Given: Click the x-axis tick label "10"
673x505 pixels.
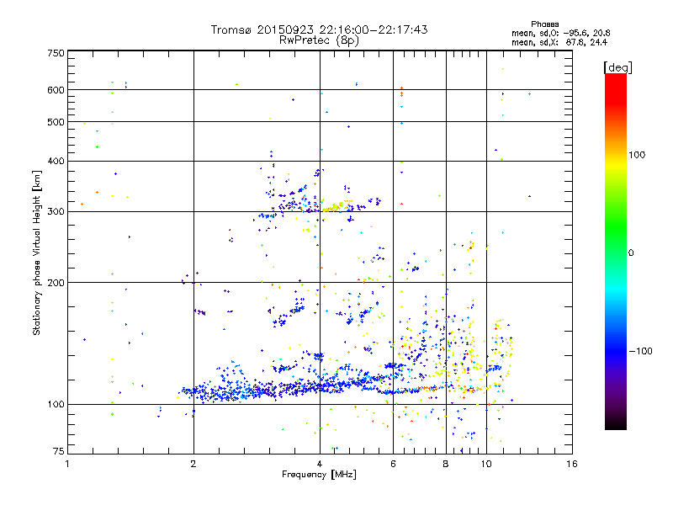Looking at the screenshot, I should (x=486, y=464).
